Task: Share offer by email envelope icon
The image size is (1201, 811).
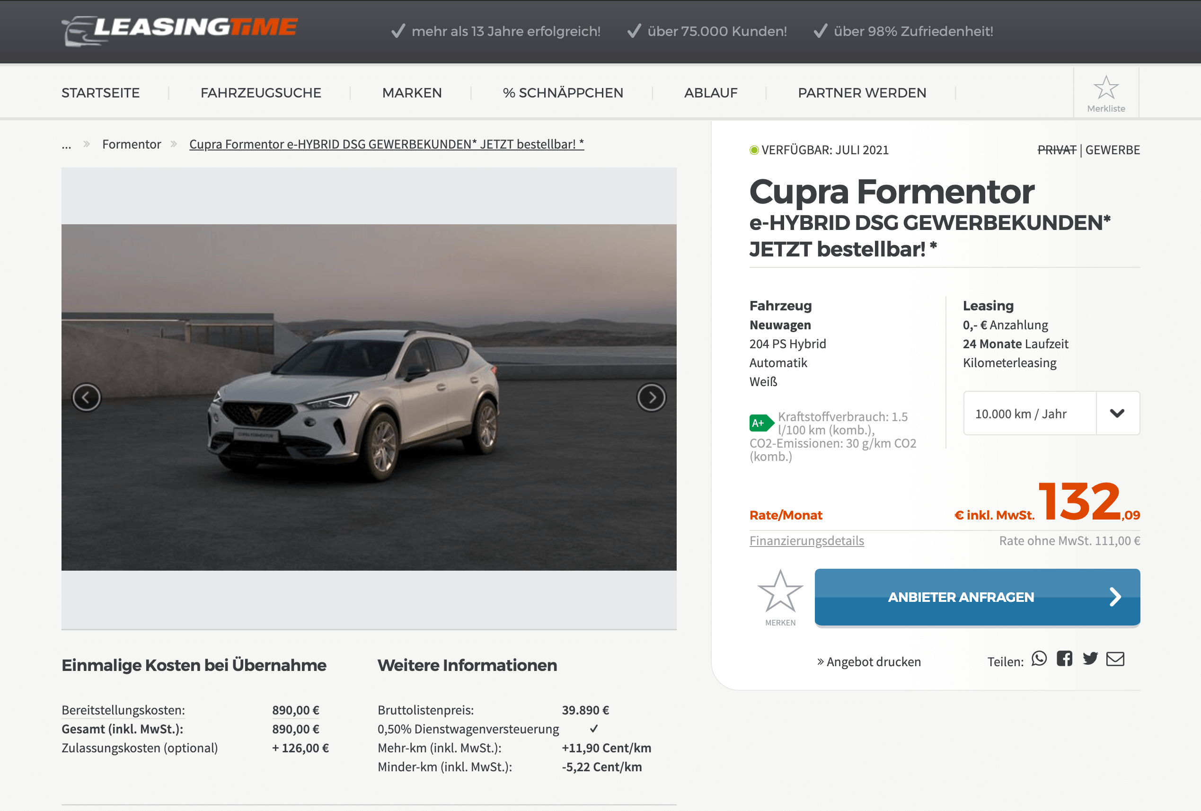Action: pyautogui.click(x=1115, y=659)
